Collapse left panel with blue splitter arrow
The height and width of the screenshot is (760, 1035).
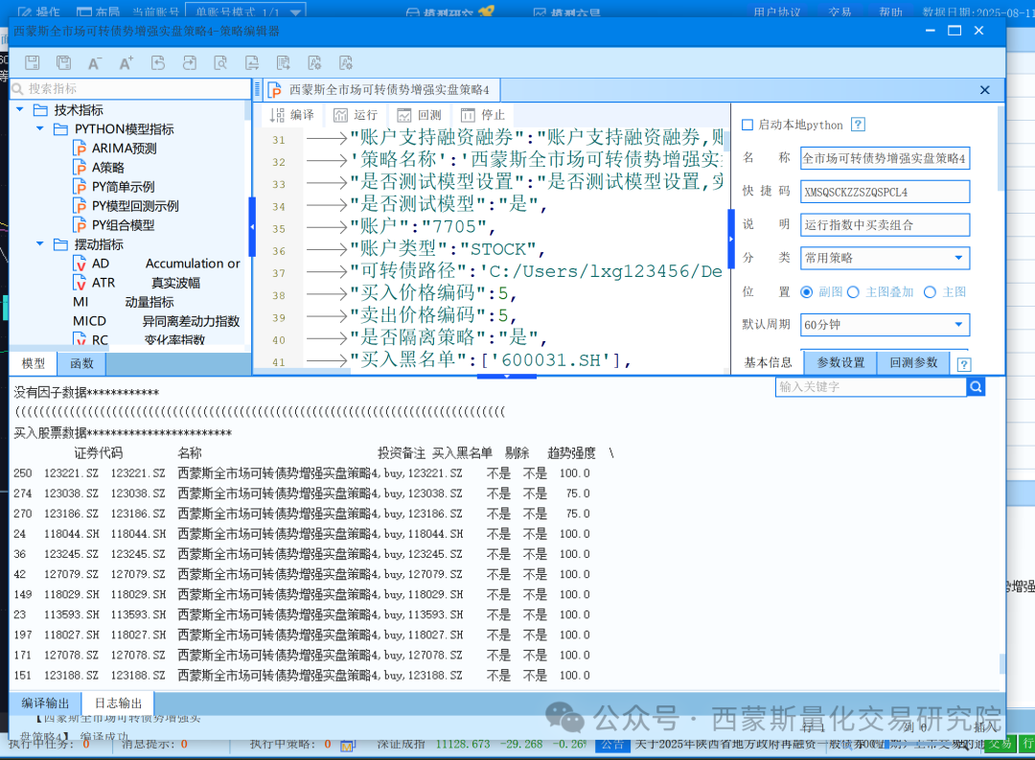(251, 226)
